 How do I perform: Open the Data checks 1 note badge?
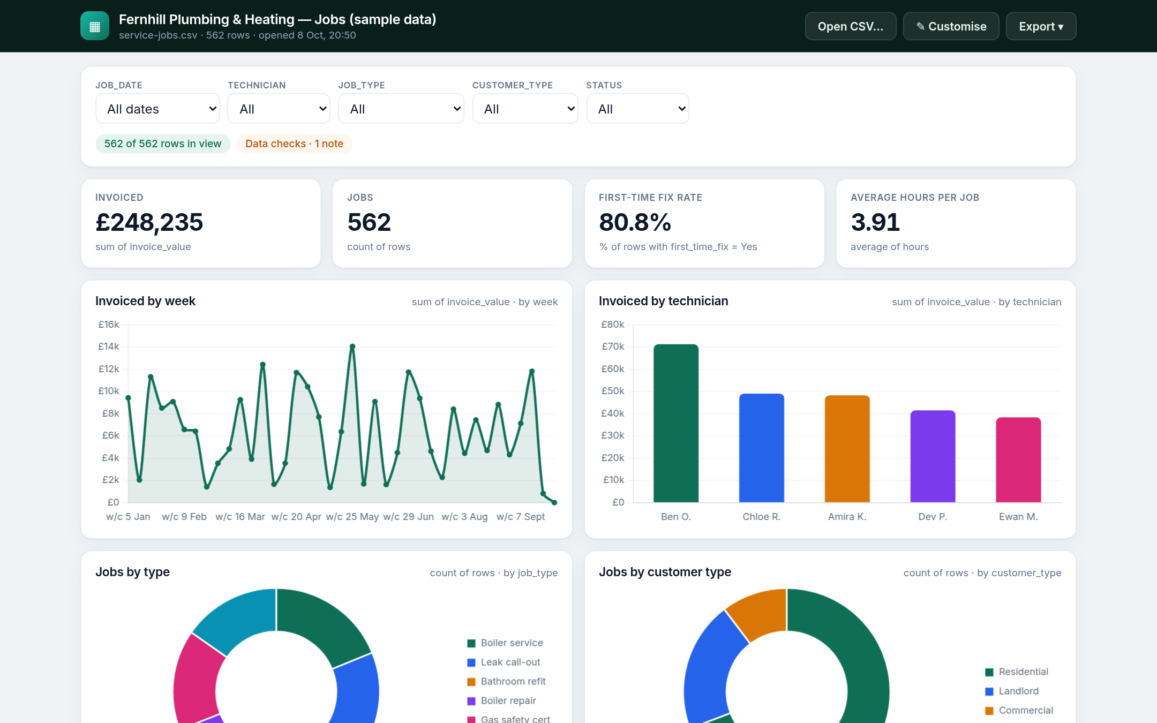[x=295, y=144]
